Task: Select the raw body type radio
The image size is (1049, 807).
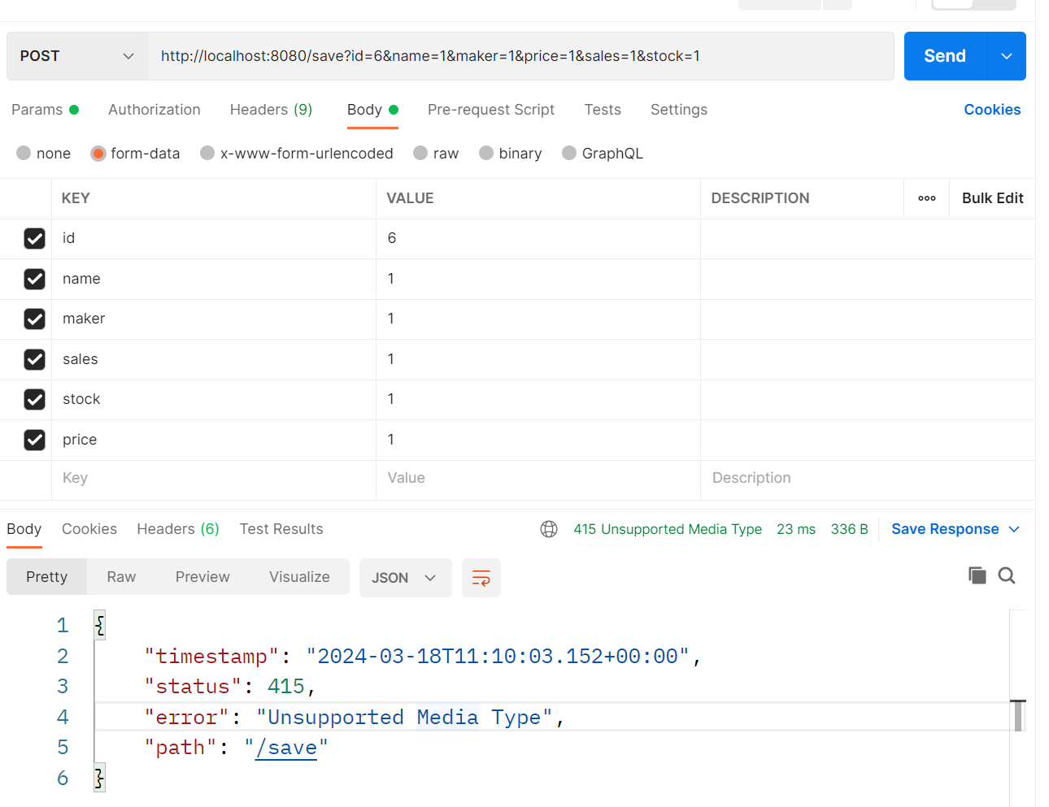Action: coord(420,153)
